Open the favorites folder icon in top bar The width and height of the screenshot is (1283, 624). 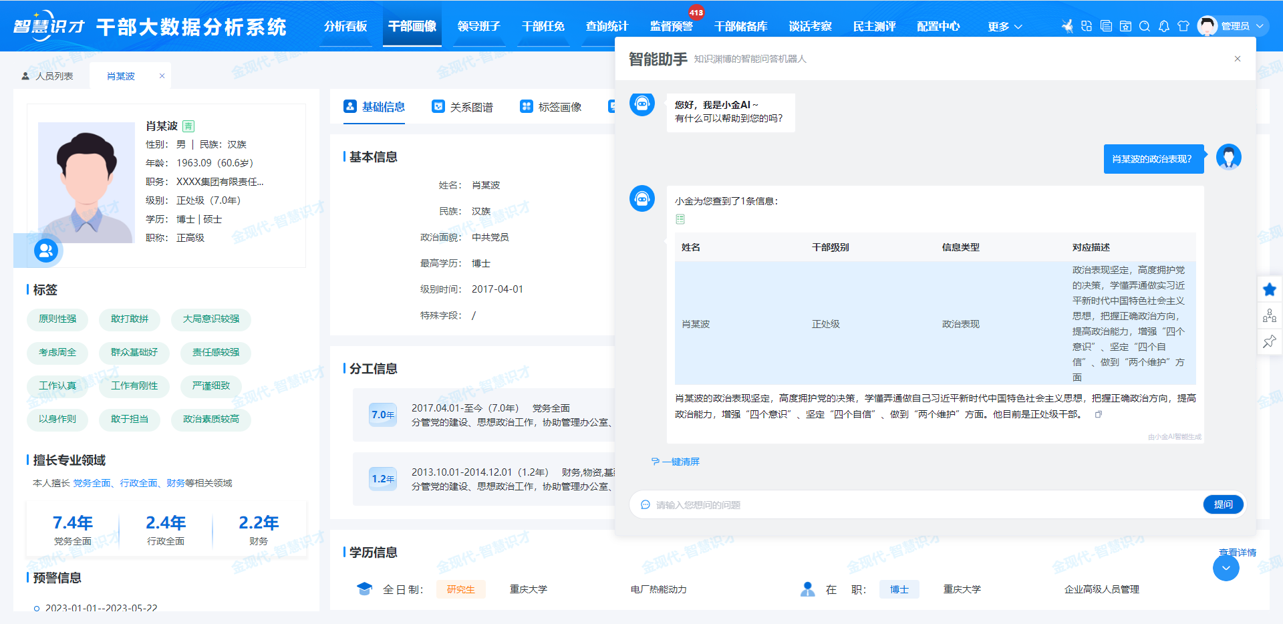pos(1126,26)
